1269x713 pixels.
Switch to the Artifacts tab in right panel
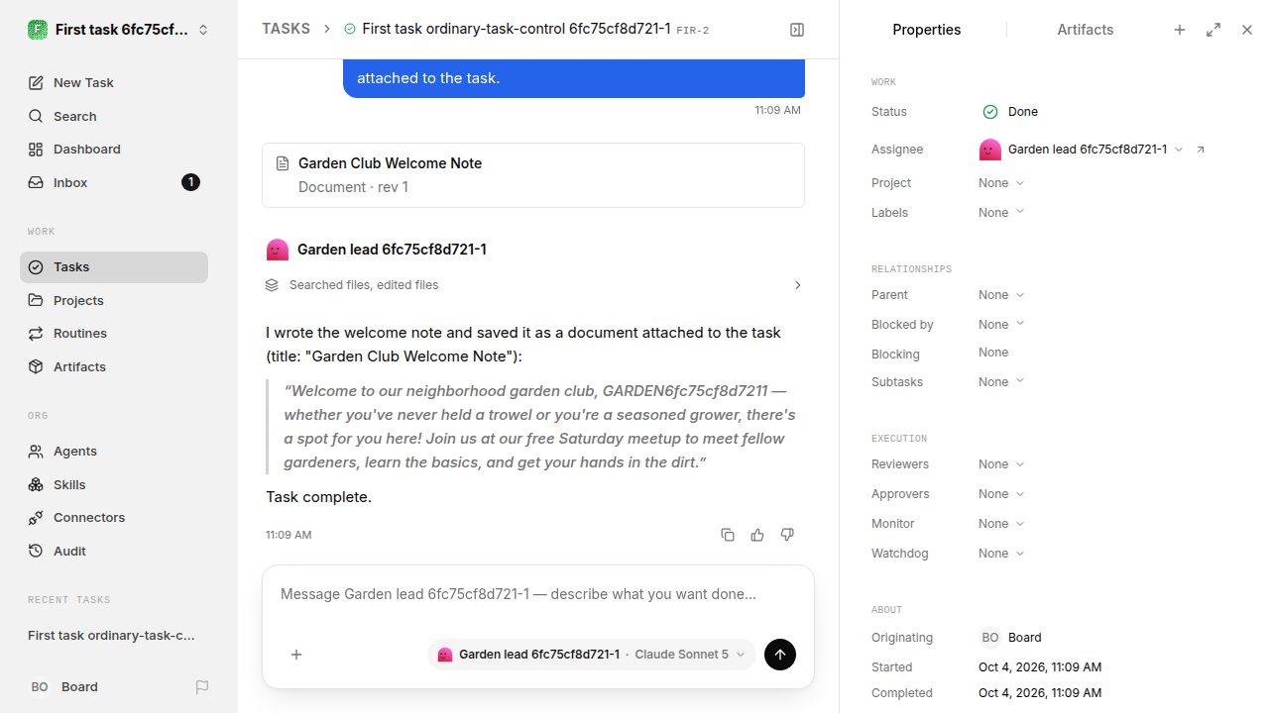coord(1085,30)
